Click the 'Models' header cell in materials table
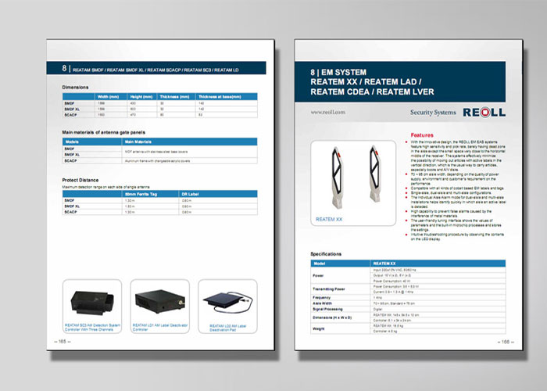This screenshot has height=391, width=547. tap(92, 142)
